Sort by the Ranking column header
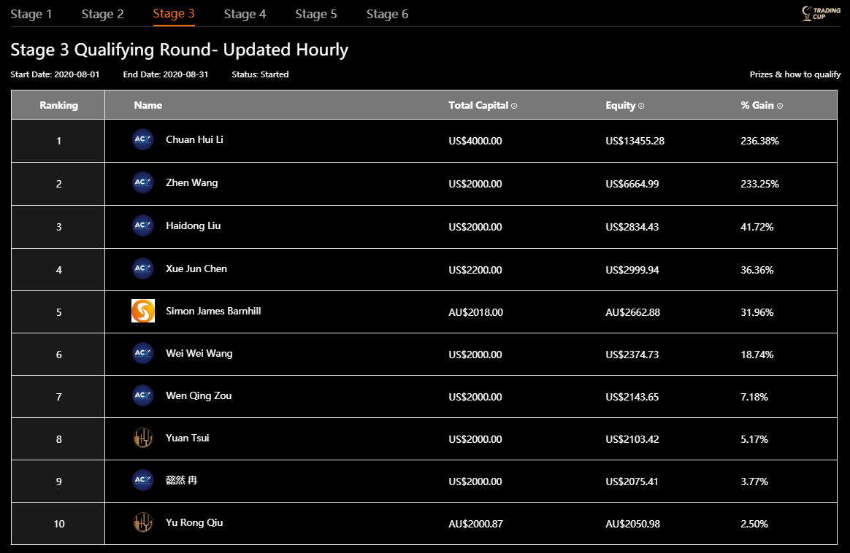The height and width of the screenshot is (553, 850). (58, 105)
